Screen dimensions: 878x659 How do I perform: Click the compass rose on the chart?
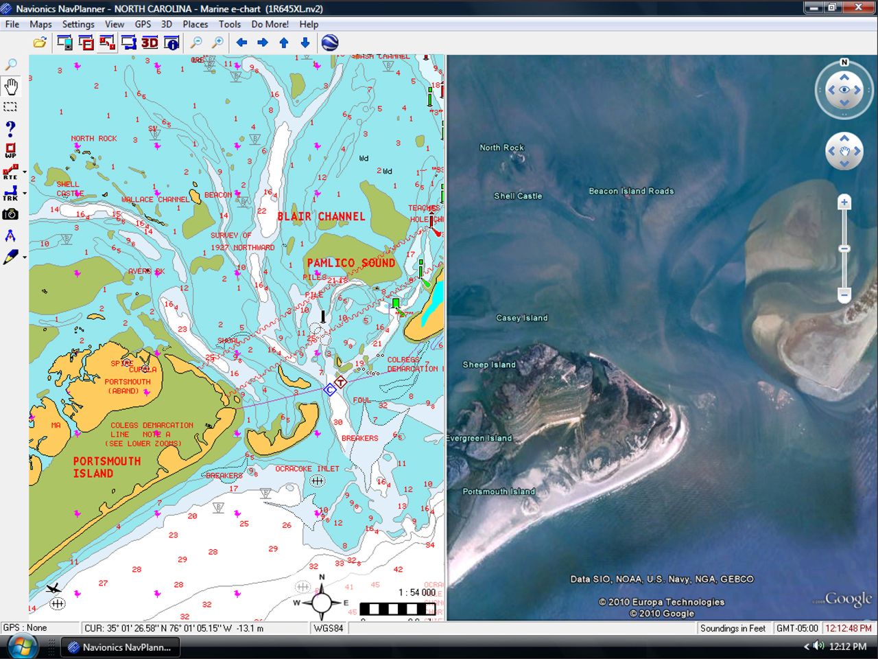point(322,603)
